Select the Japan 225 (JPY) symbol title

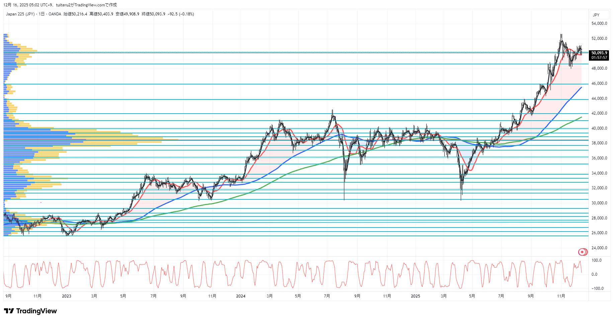pyautogui.click(x=20, y=14)
